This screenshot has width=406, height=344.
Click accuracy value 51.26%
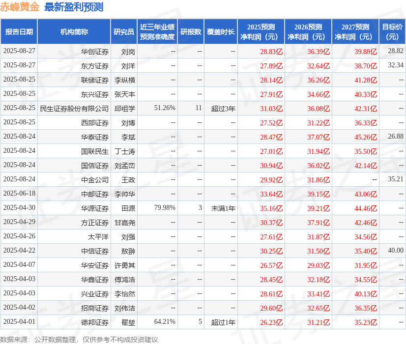[165, 108]
